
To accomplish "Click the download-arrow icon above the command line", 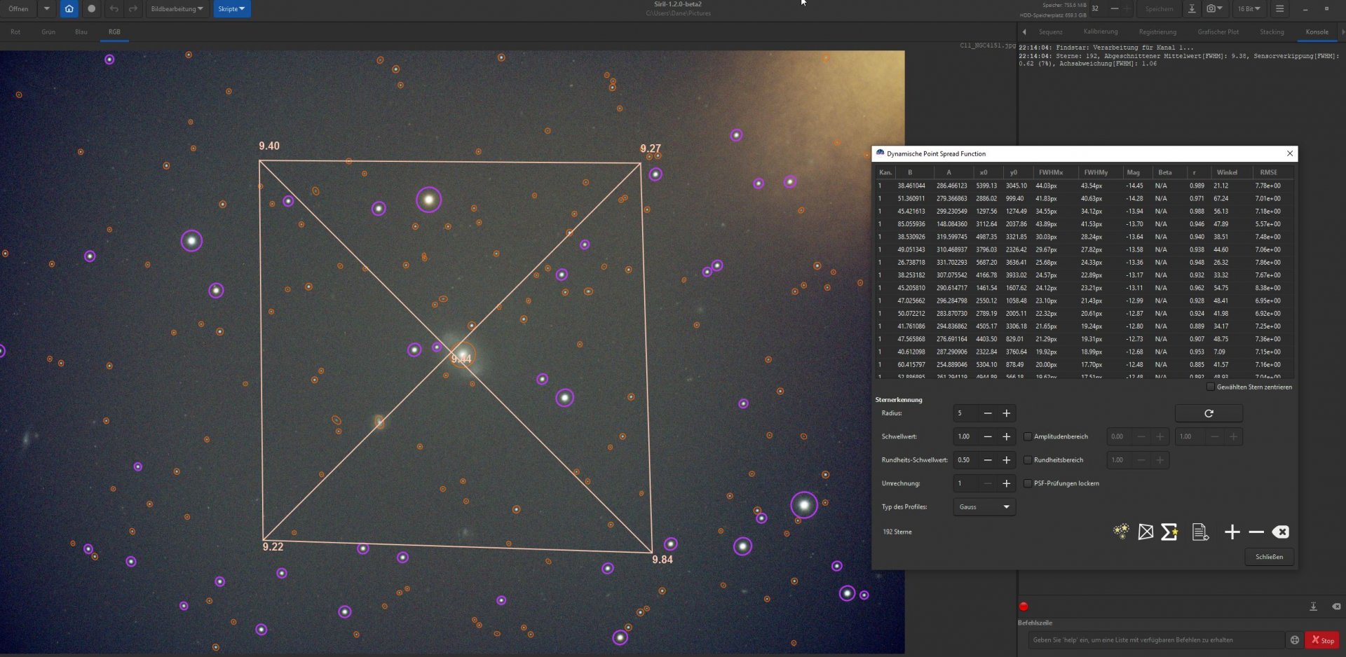I will tap(1313, 607).
